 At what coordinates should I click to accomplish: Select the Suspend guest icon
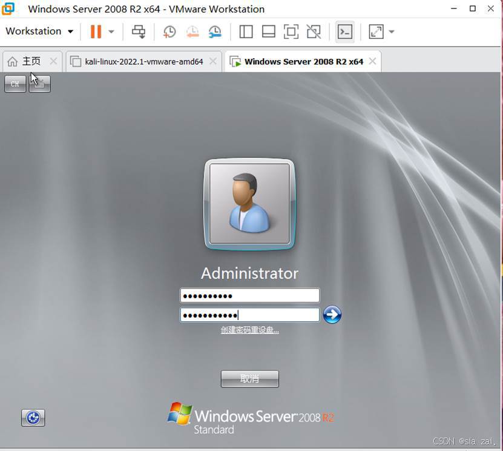coord(96,31)
